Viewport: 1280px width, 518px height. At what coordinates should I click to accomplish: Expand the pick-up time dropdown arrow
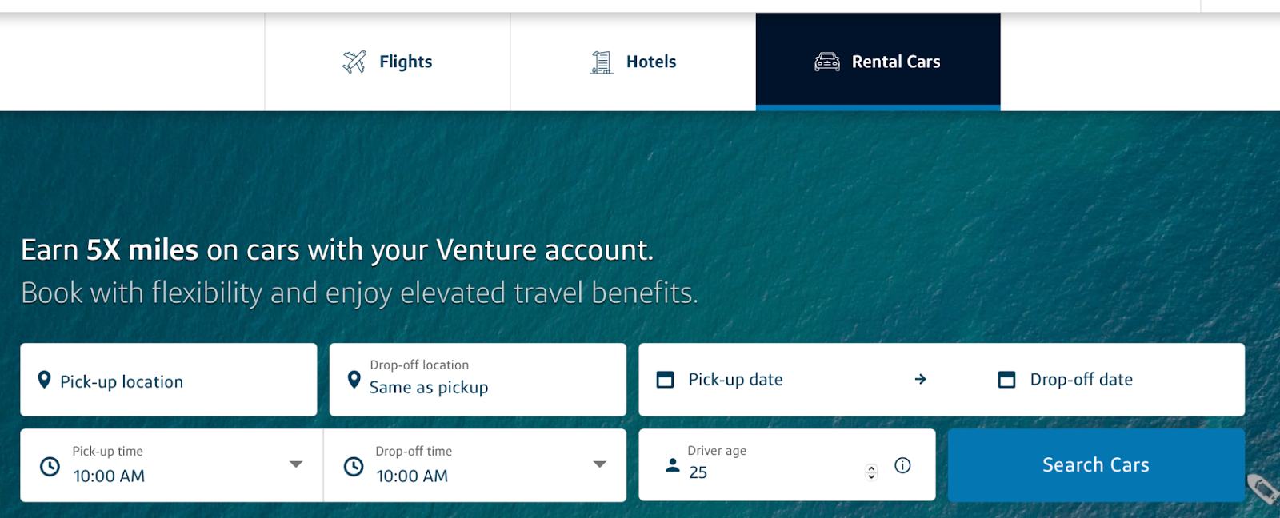[x=296, y=464]
